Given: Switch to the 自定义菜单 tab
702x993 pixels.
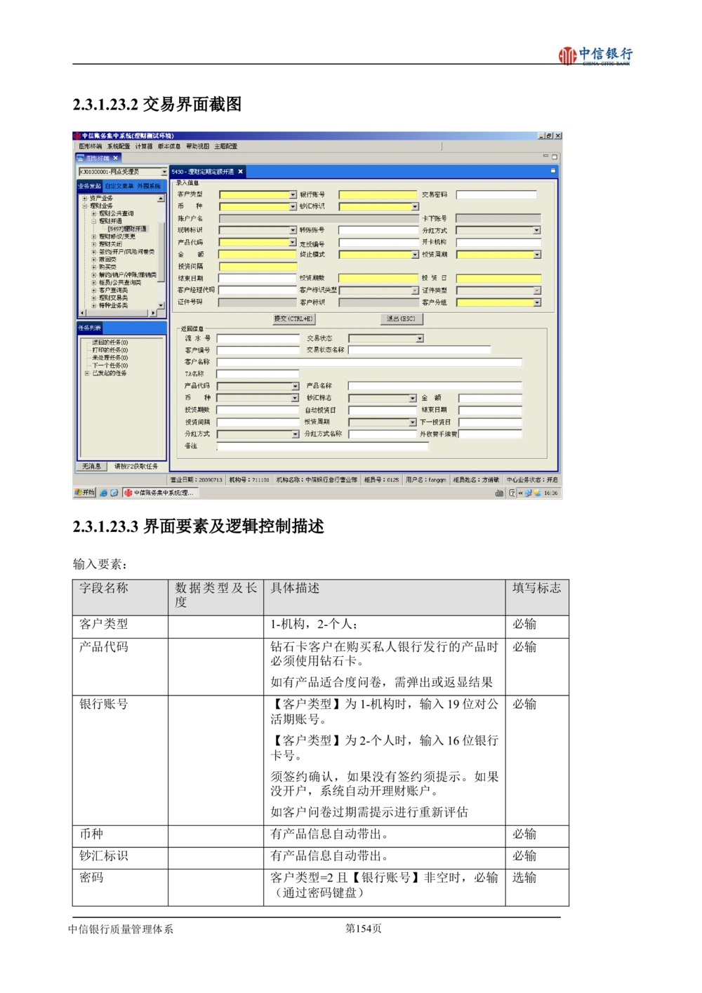Looking at the screenshot, I should 119,186.
